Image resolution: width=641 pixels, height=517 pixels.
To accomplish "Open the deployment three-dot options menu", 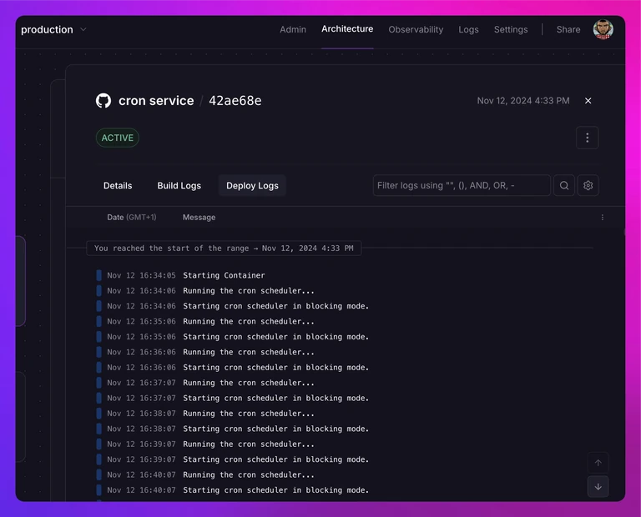I will 588,138.
